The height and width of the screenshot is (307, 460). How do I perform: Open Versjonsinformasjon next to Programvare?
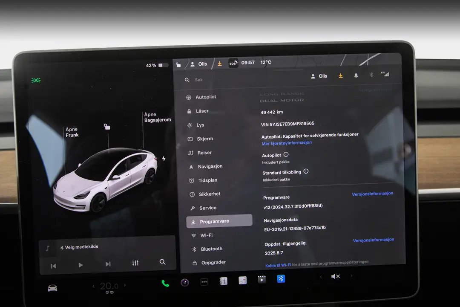[373, 194]
